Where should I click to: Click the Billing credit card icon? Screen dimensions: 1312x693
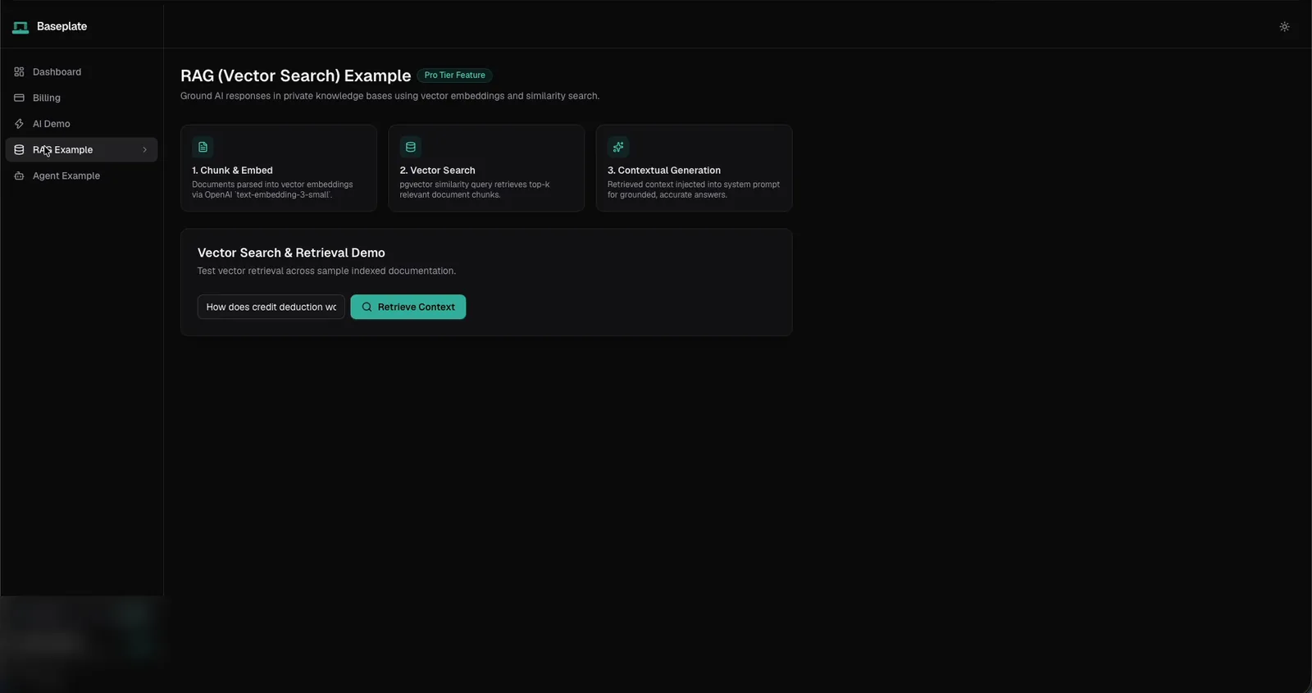click(19, 98)
